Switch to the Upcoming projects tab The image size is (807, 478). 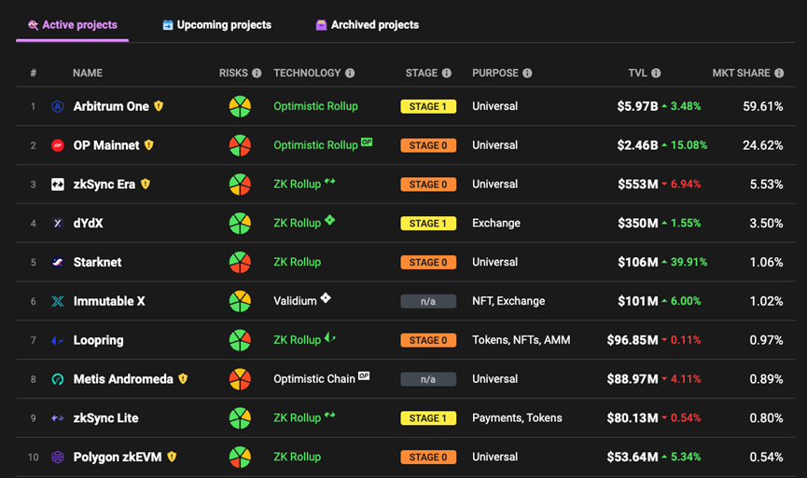(x=216, y=25)
